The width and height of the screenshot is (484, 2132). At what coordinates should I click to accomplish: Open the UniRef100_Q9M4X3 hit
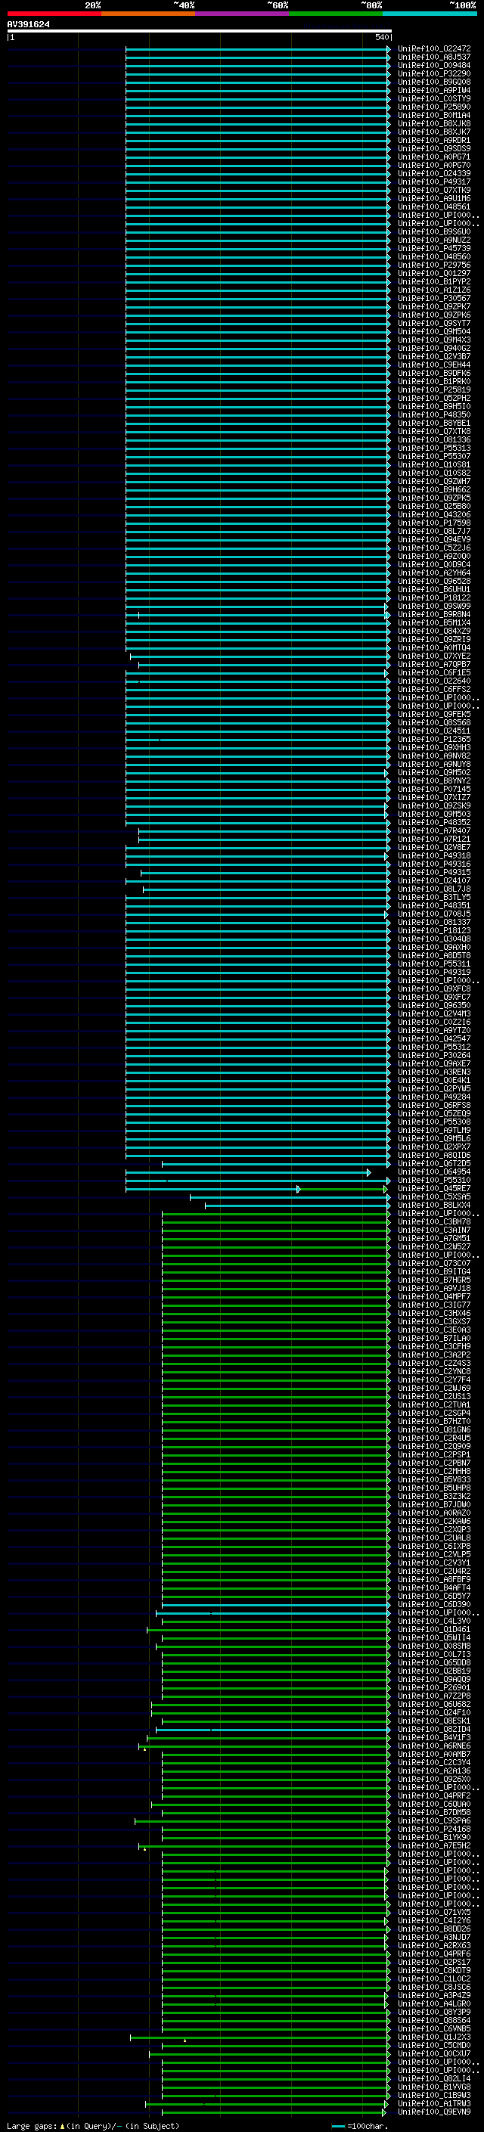433,340
